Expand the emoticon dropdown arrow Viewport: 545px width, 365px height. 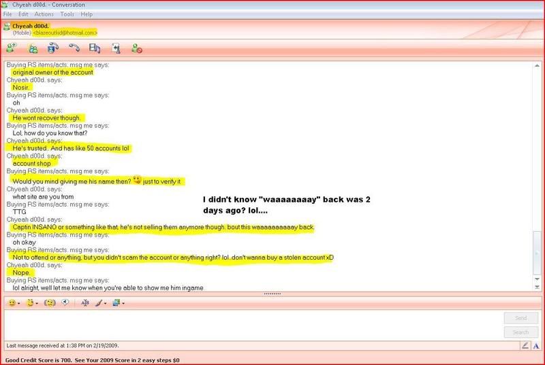click(x=19, y=304)
